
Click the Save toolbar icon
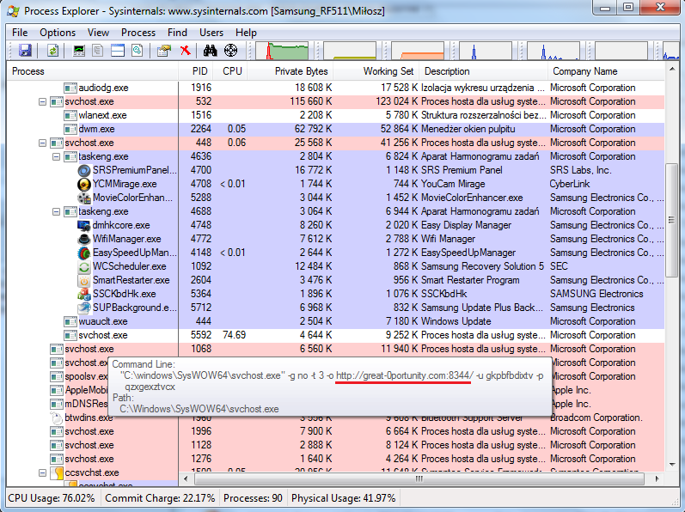click(x=25, y=51)
